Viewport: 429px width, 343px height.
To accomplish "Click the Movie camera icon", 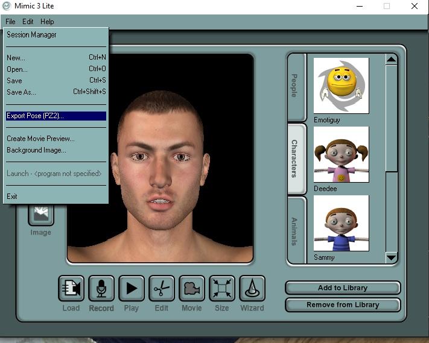I will coord(191,288).
